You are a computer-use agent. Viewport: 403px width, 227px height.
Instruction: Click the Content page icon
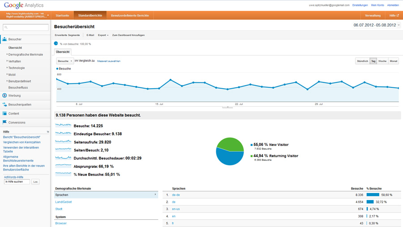click(x=4, y=113)
